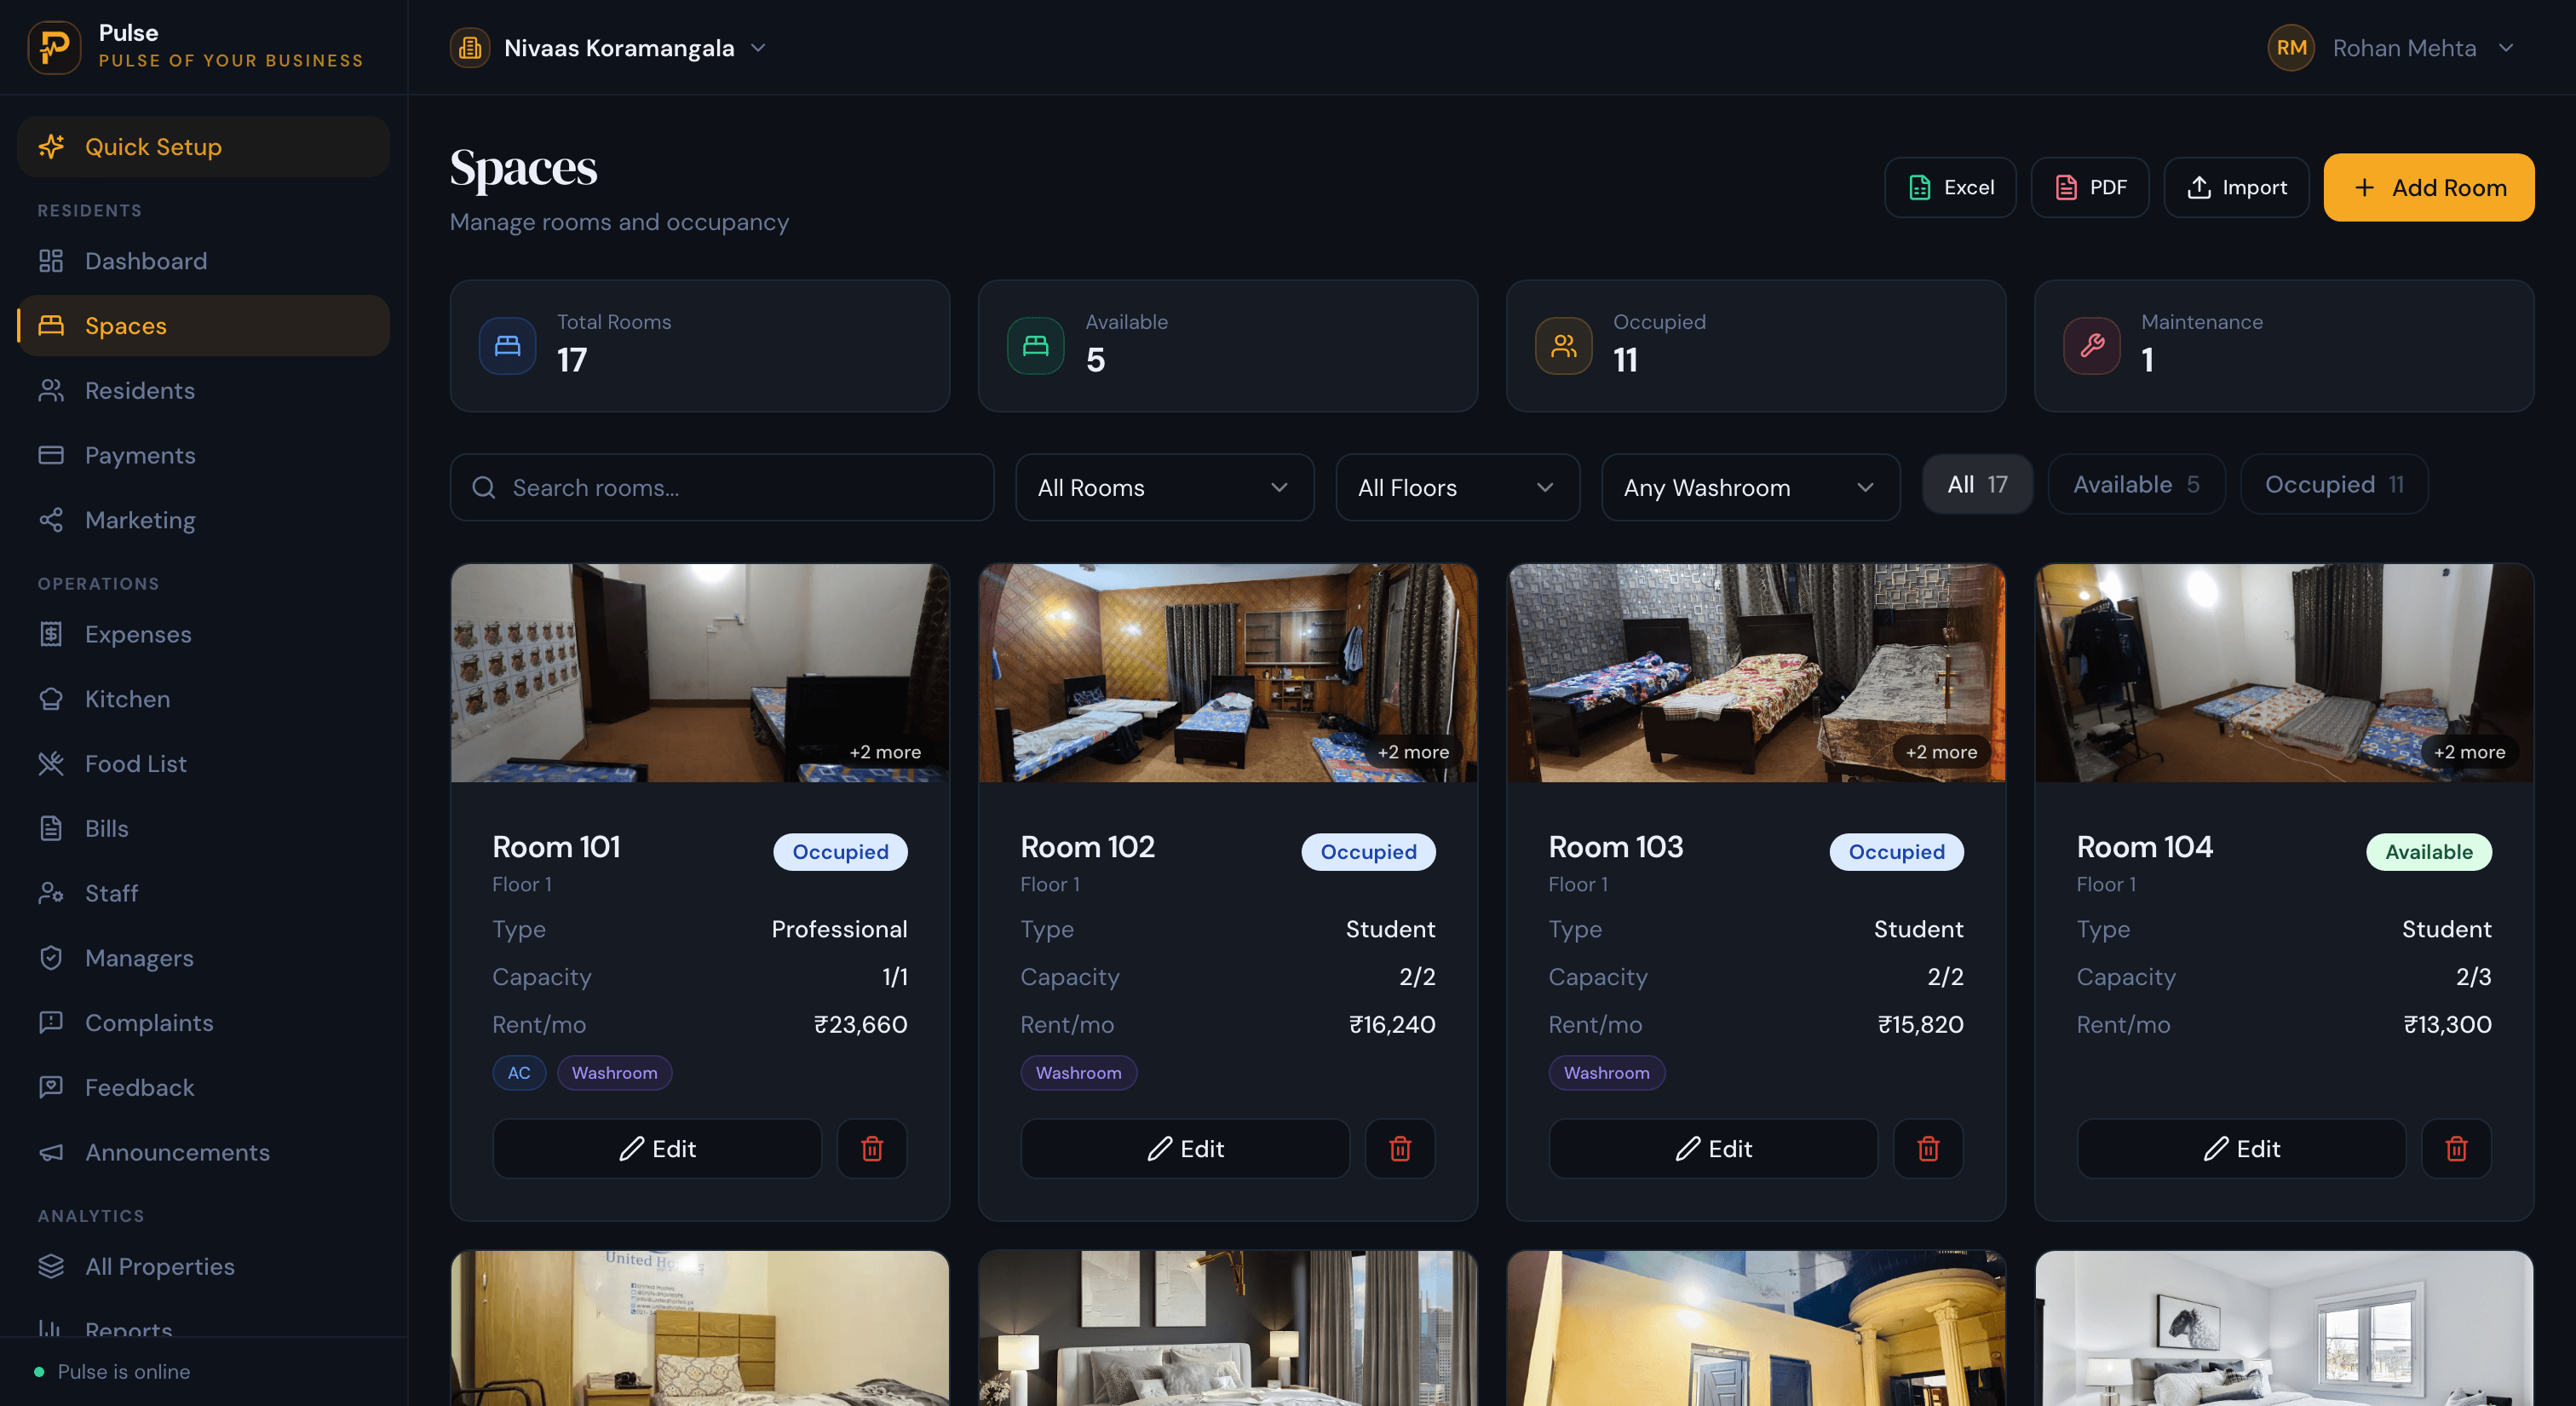2576x1406 pixels.
Task: Delete Room 102 with trash icon
Action: pos(1400,1148)
